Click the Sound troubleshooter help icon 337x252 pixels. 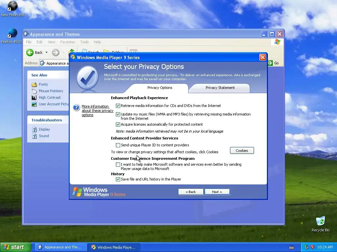[x=34, y=136]
